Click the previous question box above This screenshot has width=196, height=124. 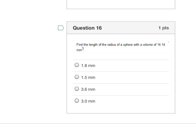[121, 4]
